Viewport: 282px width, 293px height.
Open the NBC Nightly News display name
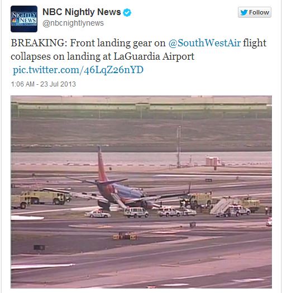(x=82, y=12)
